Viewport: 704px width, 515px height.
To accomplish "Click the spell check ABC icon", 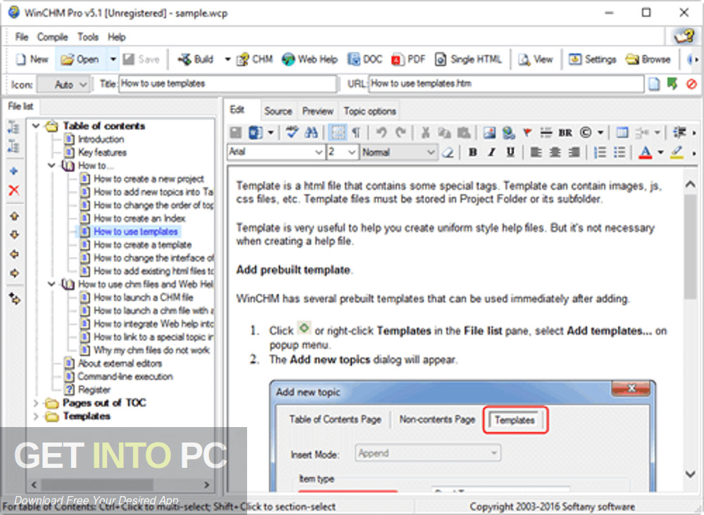I will click(x=292, y=132).
